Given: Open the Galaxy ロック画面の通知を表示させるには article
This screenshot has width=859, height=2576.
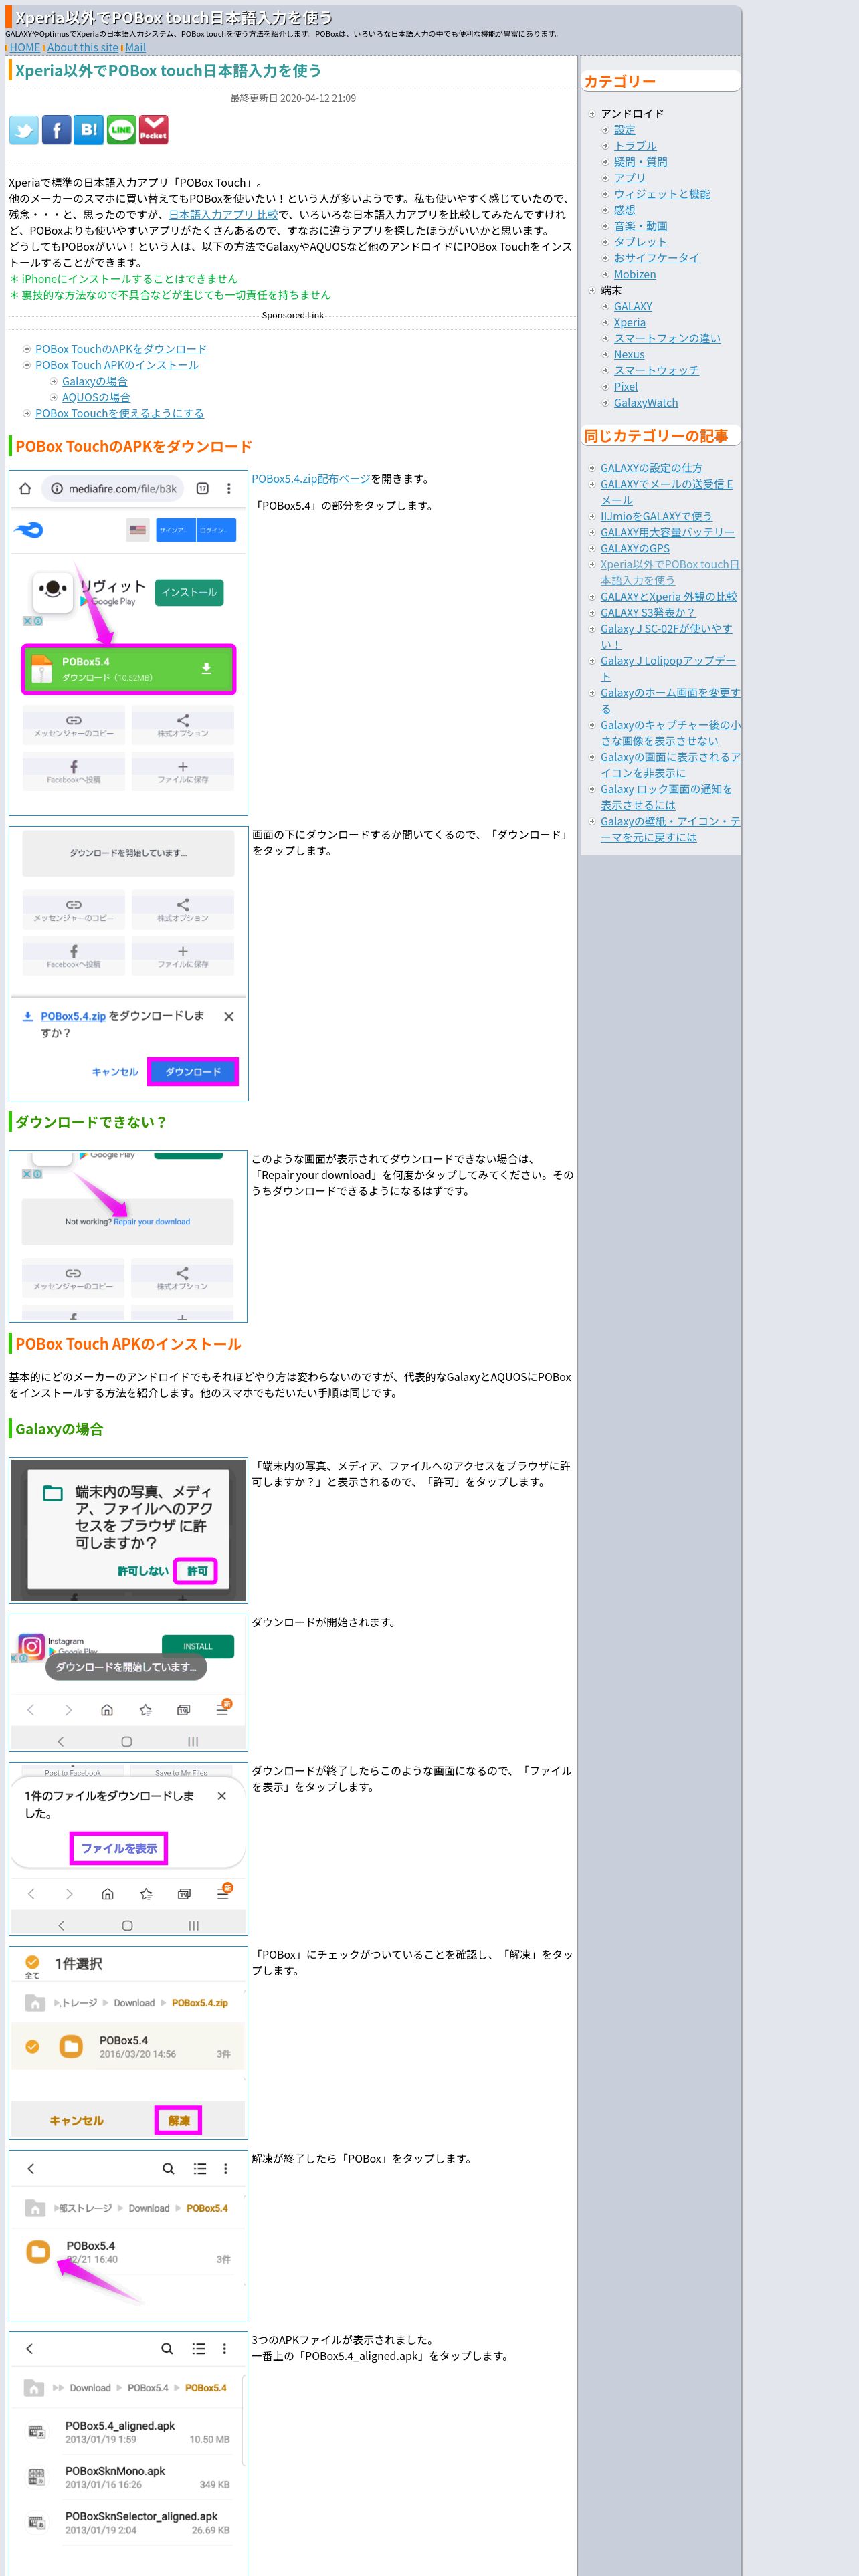Looking at the screenshot, I should 666,797.
